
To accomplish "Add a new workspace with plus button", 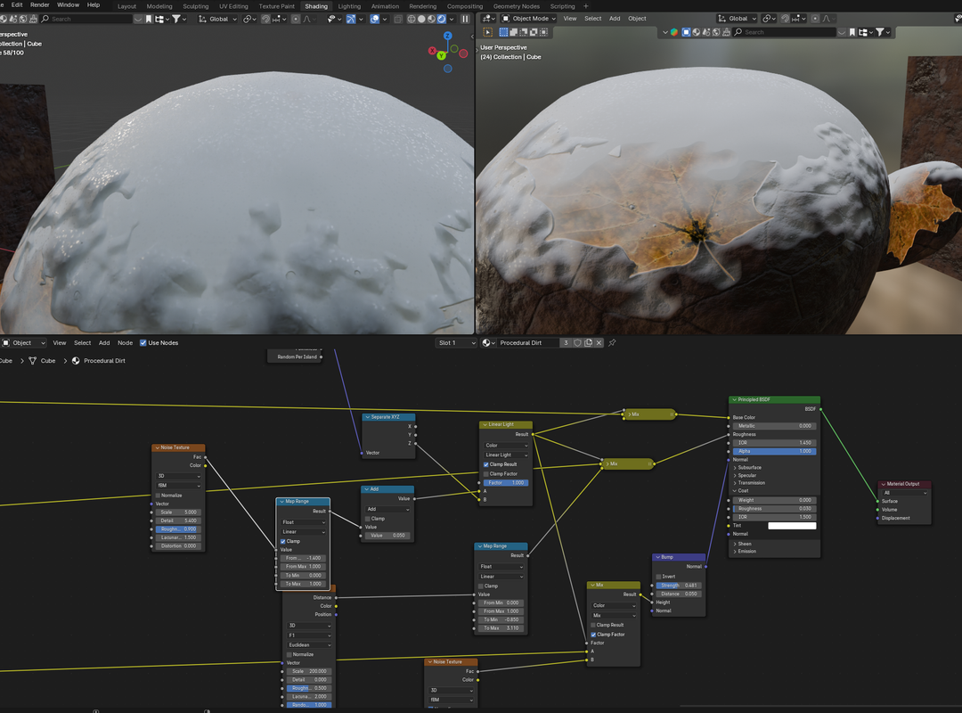I will point(585,6).
